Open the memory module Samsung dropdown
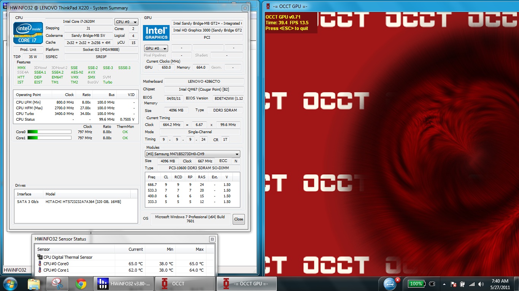Image resolution: width=519 pixels, height=291 pixels. (x=192, y=154)
